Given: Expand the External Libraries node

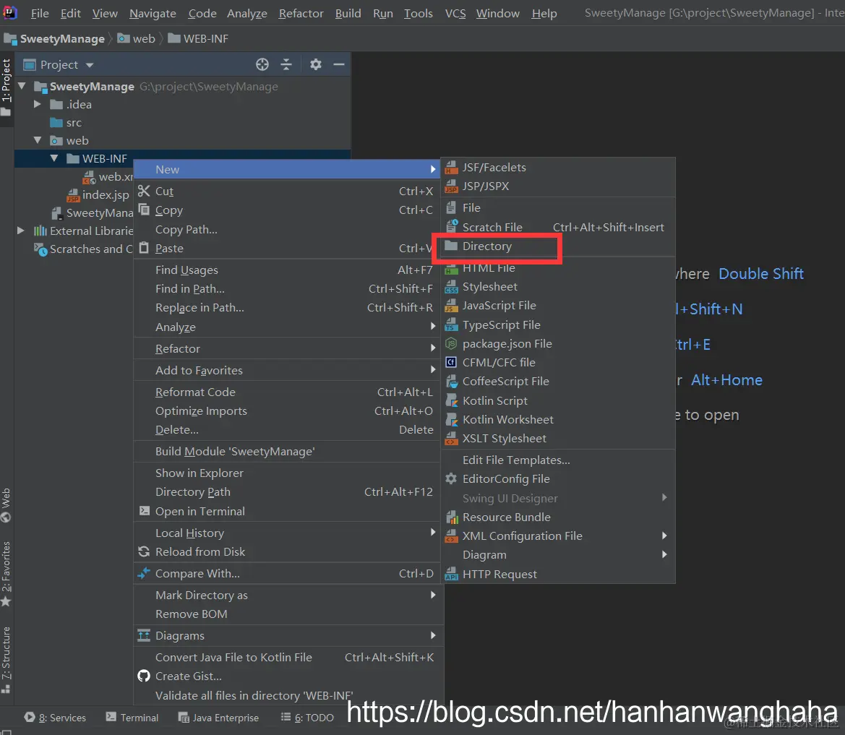Looking at the screenshot, I should [20, 231].
